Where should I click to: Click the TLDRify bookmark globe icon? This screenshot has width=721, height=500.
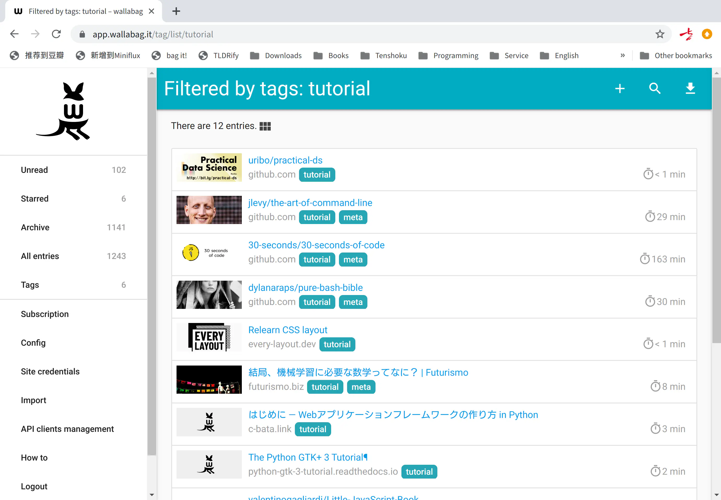[x=203, y=55]
